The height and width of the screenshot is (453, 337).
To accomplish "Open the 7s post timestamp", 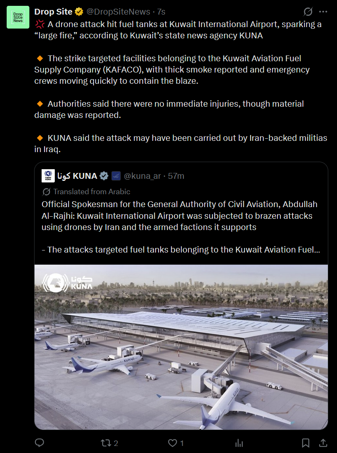I will click(x=161, y=12).
